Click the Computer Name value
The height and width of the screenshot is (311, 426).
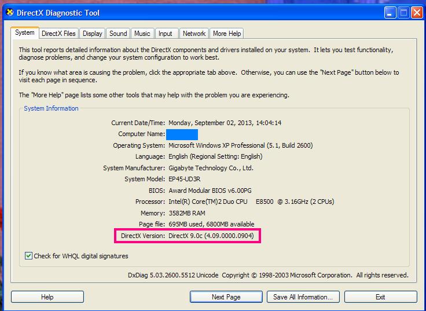[182, 134]
